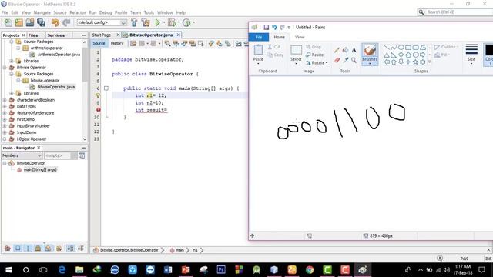Click NetBeans Save All toolbar icon
Screen dimensions: 493x277
[x=41, y=22]
